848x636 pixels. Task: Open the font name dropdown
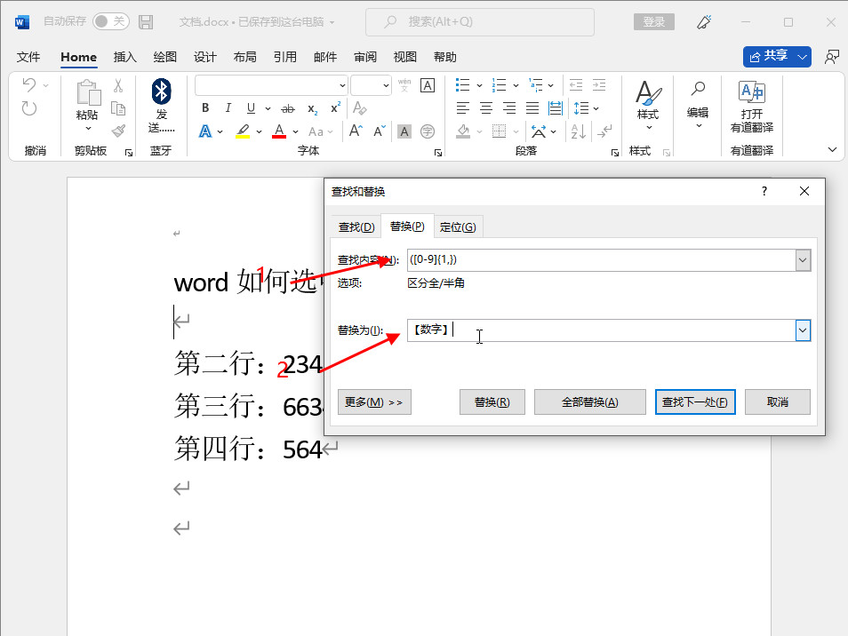342,85
